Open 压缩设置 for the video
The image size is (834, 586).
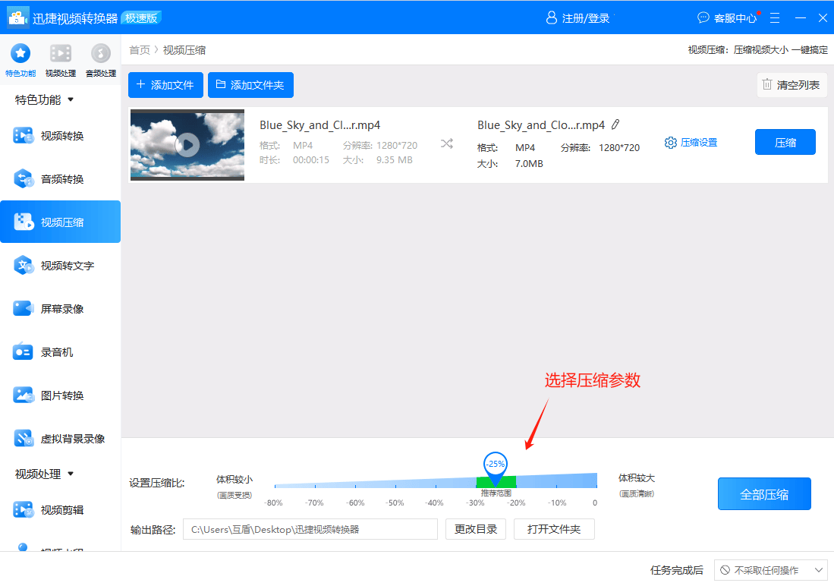691,143
